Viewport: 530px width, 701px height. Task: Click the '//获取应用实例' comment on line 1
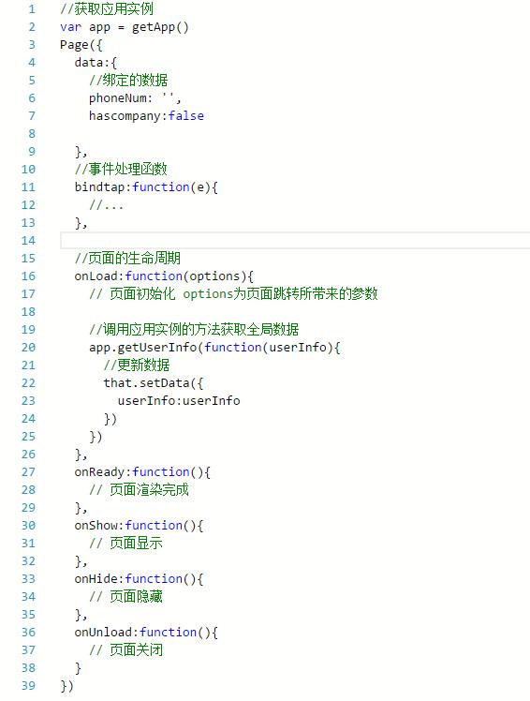(107, 9)
